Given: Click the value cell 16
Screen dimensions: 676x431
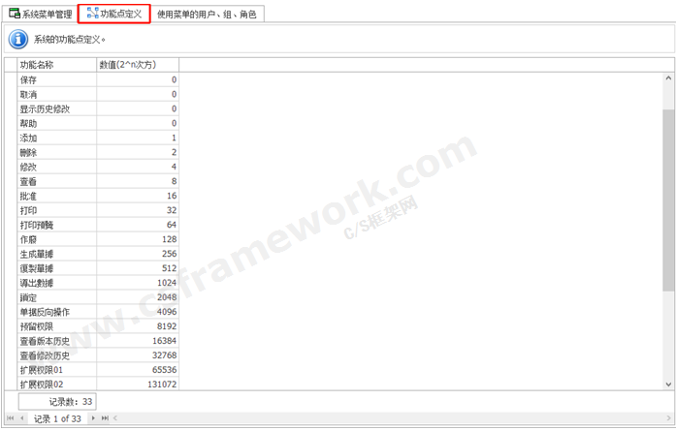Looking at the screenshot, I should point(138,196).
